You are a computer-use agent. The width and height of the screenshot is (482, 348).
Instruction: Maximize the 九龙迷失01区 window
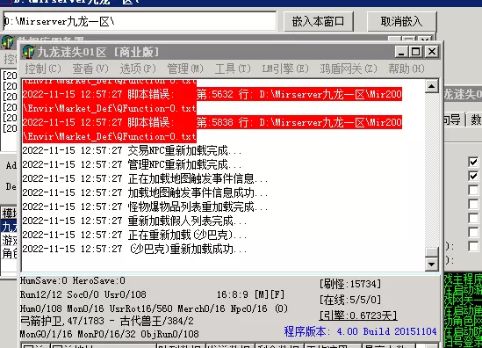(415, 52)
